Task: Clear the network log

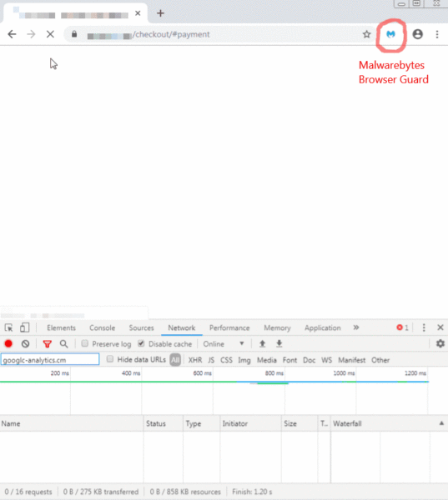Action: (x=26, y=343)
